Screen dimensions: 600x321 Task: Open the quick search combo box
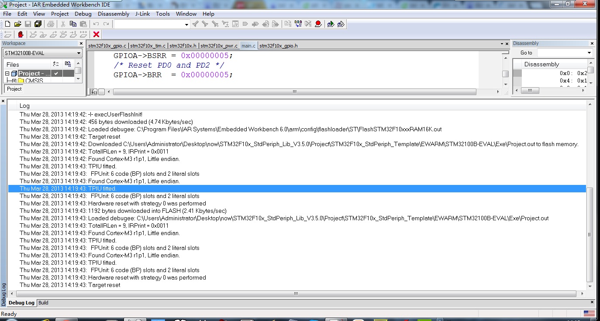click(x=152, y=24)
